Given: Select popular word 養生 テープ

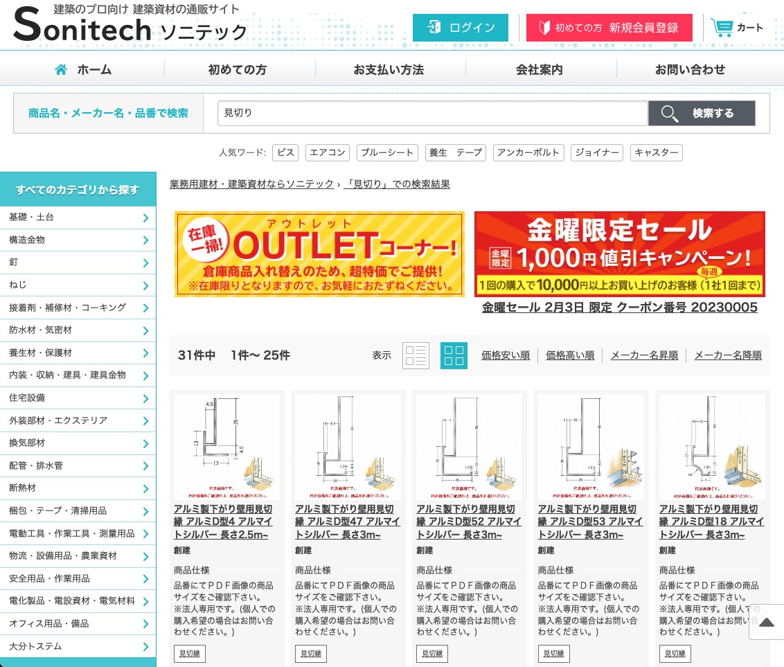Looking at the screenshot, I should point(455,152).
